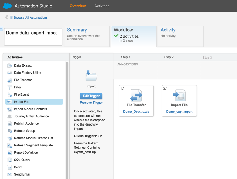Click the Import Mobile Contacts icon

click(10, 109)
